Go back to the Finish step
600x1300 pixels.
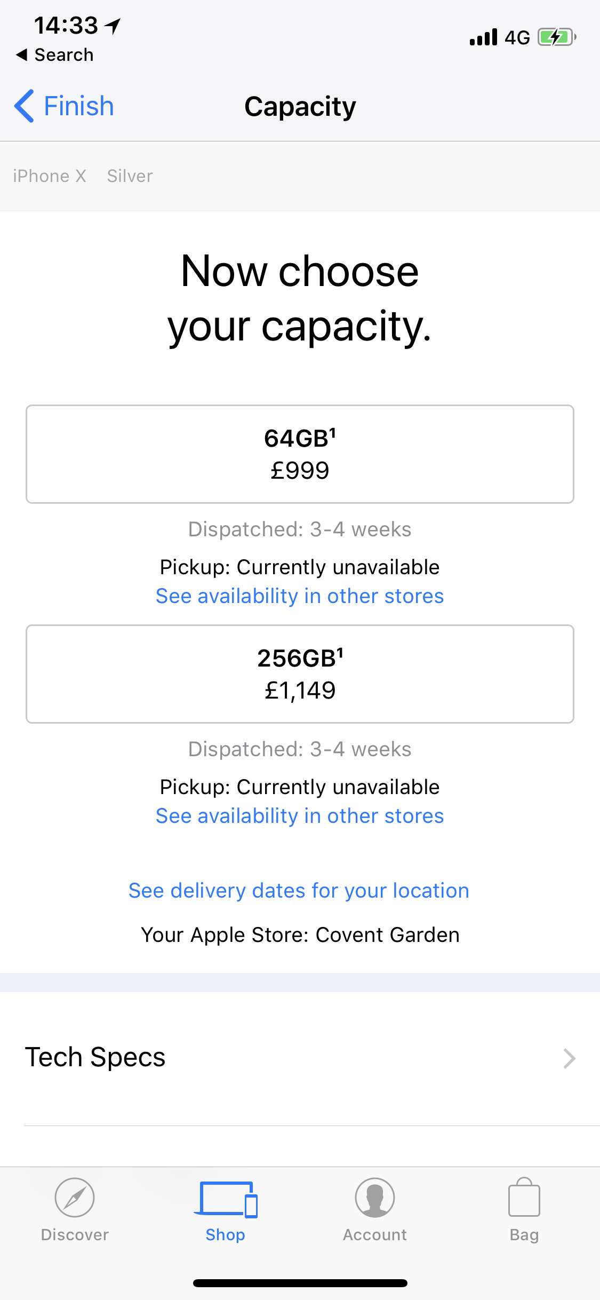79,106
